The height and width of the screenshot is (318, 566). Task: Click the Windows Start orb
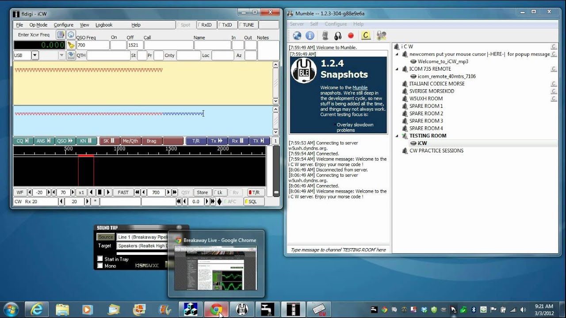11,309
